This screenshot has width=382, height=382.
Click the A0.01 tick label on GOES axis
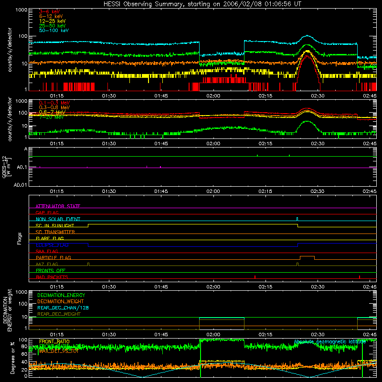[20, 185]
